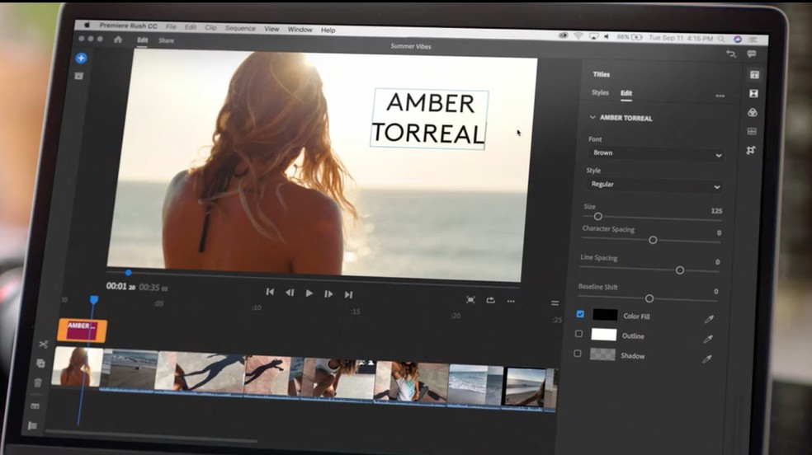This screenshot has width=812, height=455.
Task: Pick Shadow color with the eyedropper
Action: (x=707, y=359)
